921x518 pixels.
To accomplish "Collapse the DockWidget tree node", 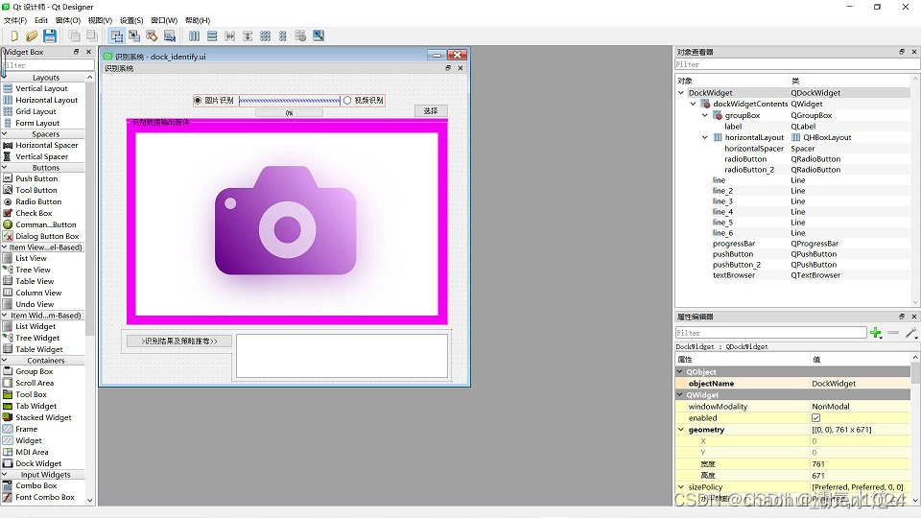I will pyautogui.click(x=681, y=93).
